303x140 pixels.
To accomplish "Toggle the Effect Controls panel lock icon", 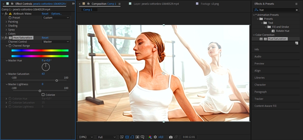I will click(x=12, y=4).
